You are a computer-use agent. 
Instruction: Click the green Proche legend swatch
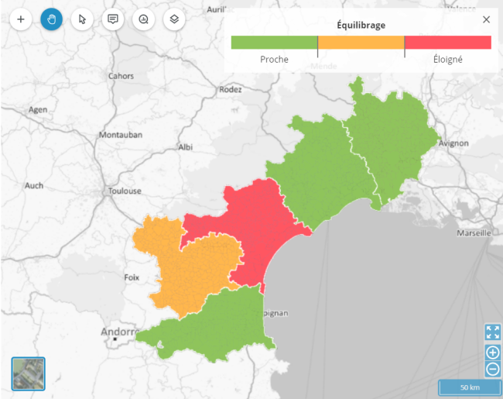click(274, 43)
